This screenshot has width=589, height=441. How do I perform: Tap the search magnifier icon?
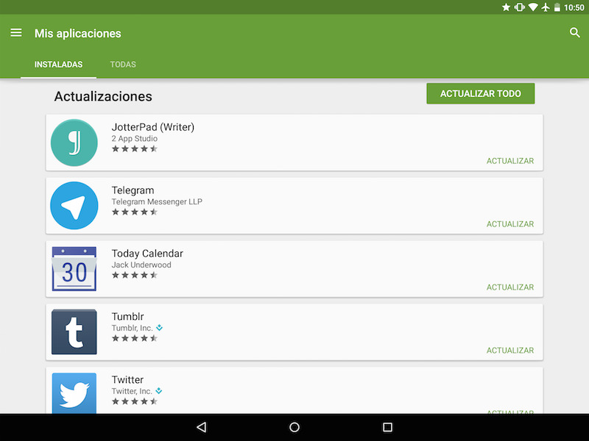pos(574,32)
